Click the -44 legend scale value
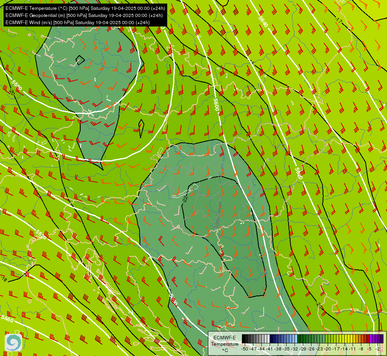 (261, 349)
